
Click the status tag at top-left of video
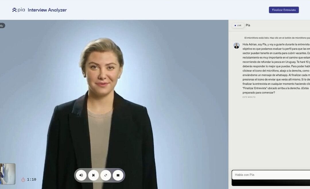[2, 26]
